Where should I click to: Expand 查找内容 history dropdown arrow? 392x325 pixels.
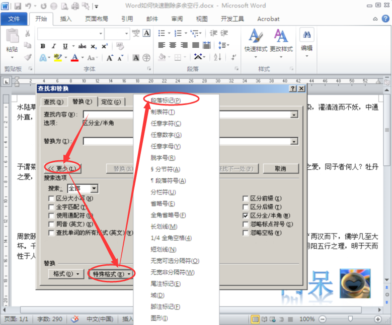click(x=294, y=115)
